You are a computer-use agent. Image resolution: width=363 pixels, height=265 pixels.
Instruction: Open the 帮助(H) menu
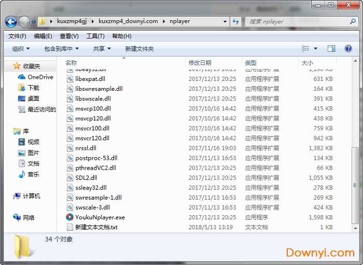121,36
